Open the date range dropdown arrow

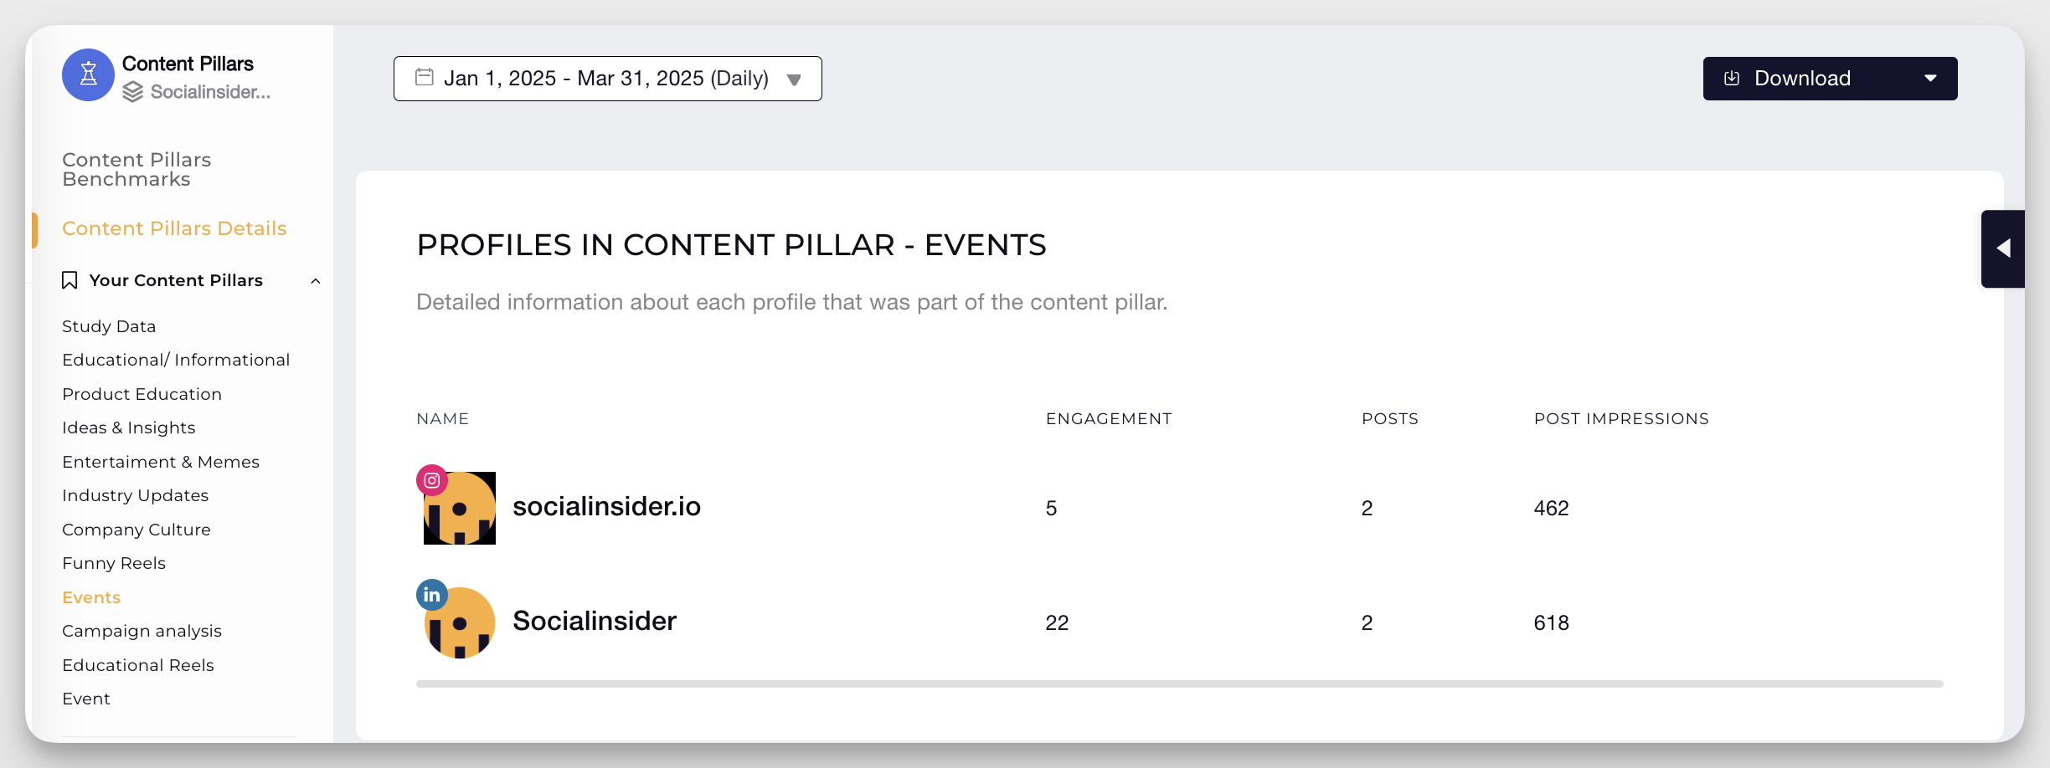click(794, 79)
